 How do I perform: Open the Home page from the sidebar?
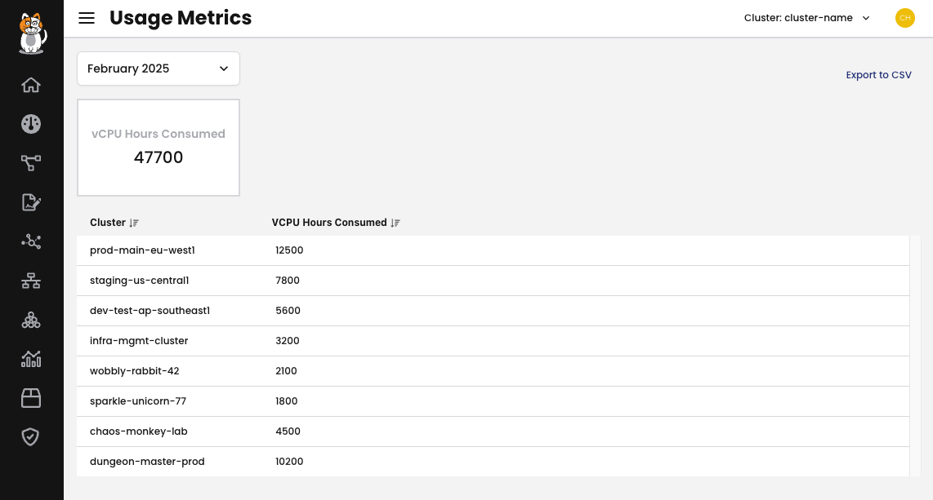point(31,85)
